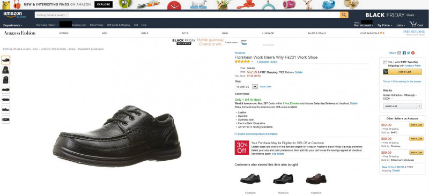Go to SALES & DEALS tab
This screenshot has height=195, width=429.
[316, 33]
